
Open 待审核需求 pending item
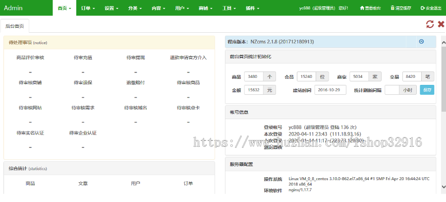pos(83,108)
